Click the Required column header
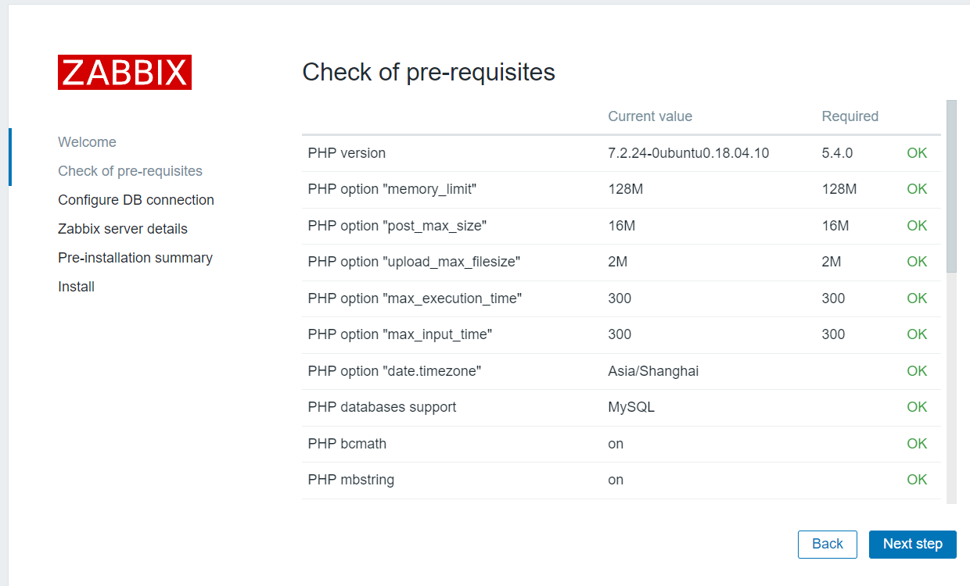Viewport: 970px width, 586px height. pos(850,116)
